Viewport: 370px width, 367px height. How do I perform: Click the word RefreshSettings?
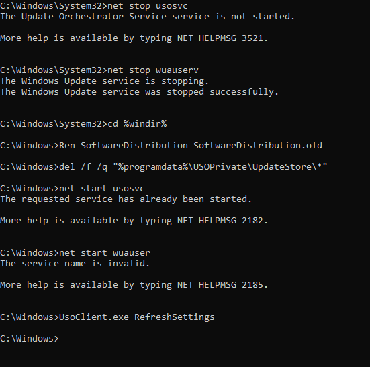coord(175,317)
